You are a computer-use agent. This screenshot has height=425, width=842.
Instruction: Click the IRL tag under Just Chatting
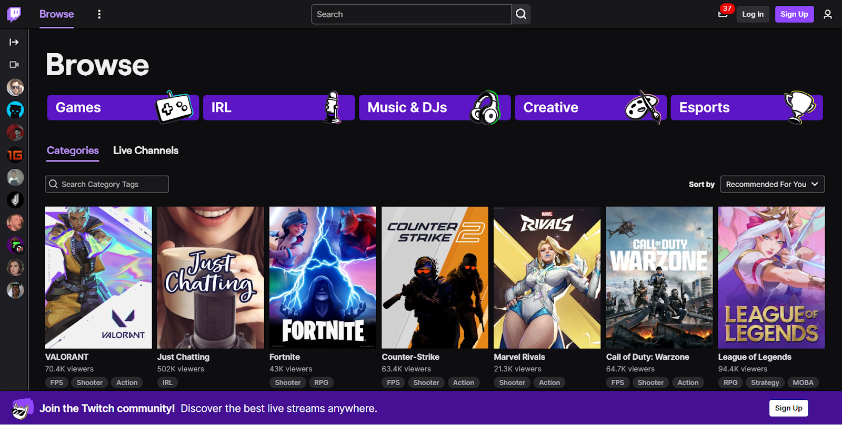pyautogui.click(x=167, y=383)
